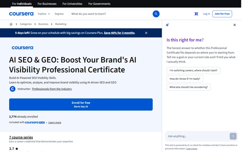This screenshot has height=152, width=244.
Task: Open Business breadcrumb link
Action: pos(43,24)
